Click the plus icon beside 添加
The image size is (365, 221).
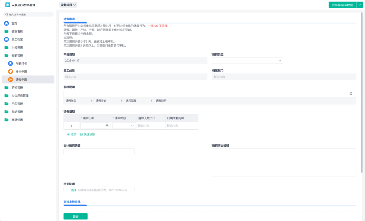tap(68, 134)
